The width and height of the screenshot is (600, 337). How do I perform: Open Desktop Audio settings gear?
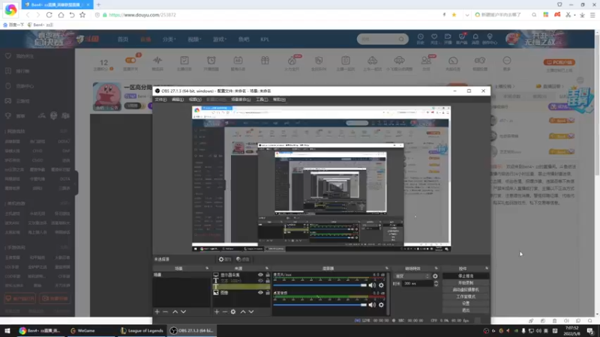pyautogui.click(x=381, y=305)
